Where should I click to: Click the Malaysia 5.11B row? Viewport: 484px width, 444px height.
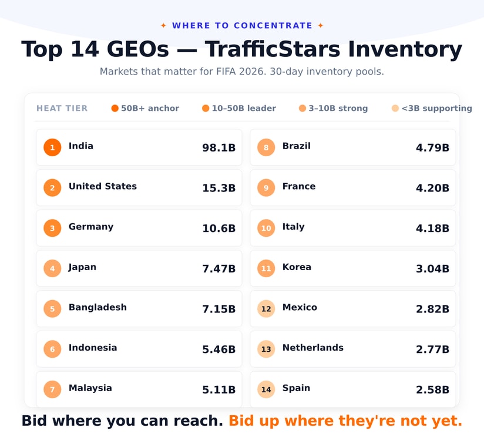coord(139,389)
